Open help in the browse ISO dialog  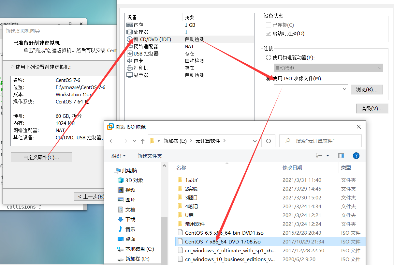click(x=356, y=156)
